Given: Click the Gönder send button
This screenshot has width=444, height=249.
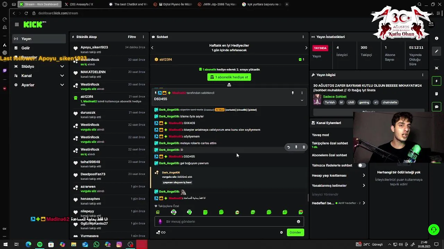Looking at the screenshot, I should tap(296, 232).
